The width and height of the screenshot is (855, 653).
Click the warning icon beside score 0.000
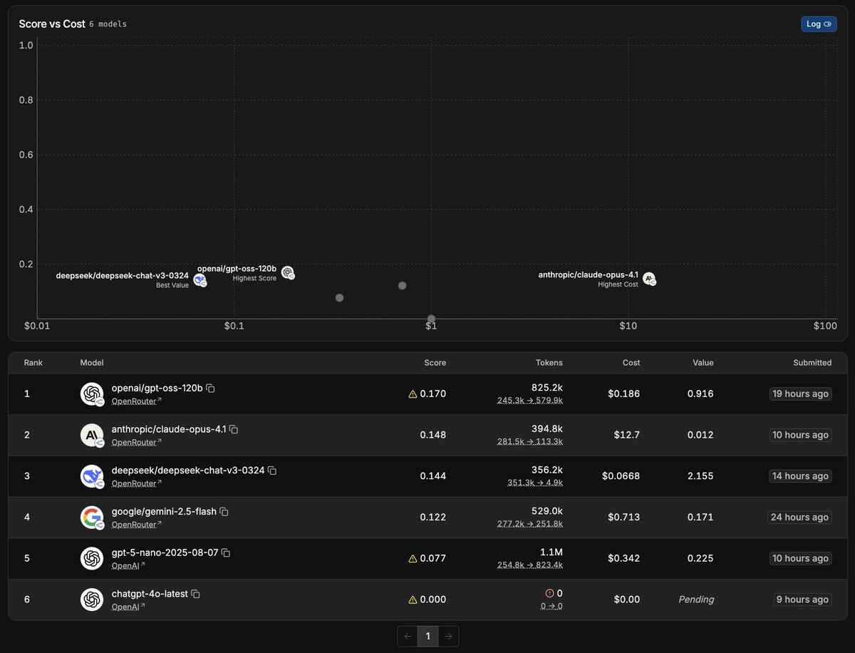(413, 600)
